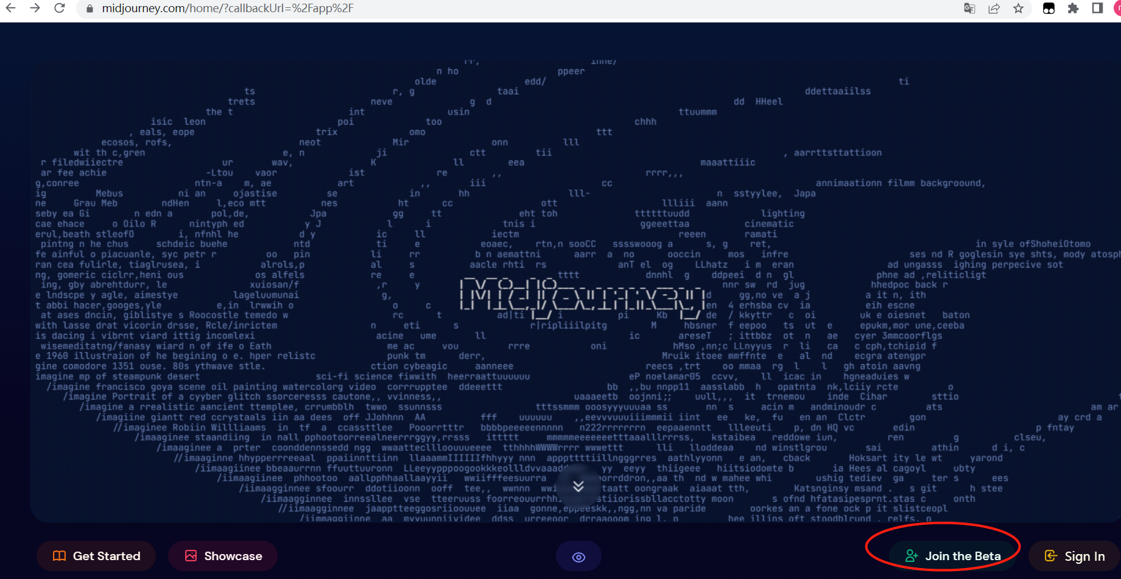The width and height of the screenshot is (1121, 579).
Task: Click text 'ddettaaiilss'
Action: tap(838, 91)
